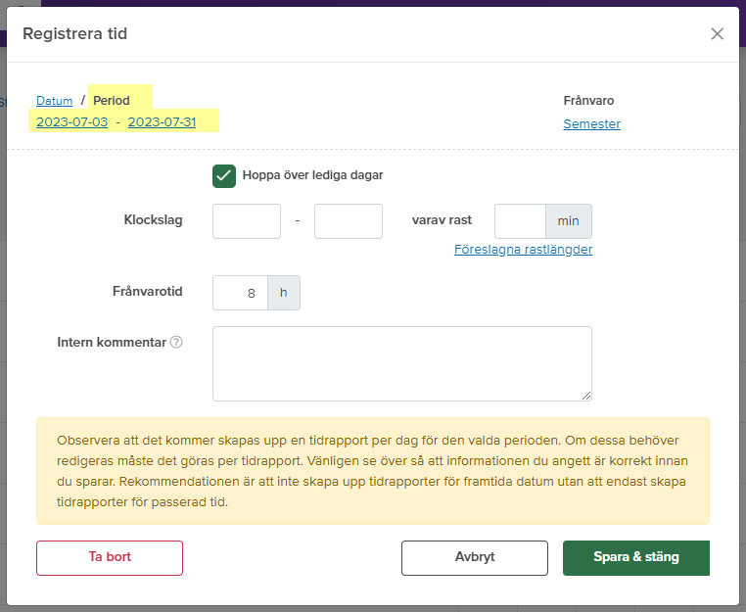Screen dimensions: 746x612
Task: Click the Intern kommentar text area
Action: (402, 363)
